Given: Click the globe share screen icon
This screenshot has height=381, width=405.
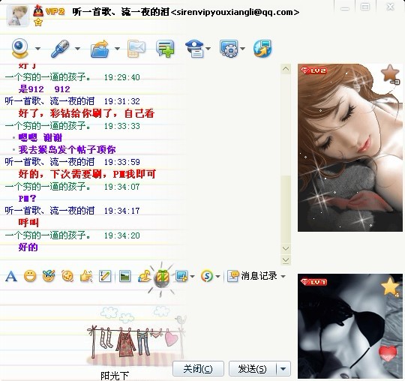Looking at the screenshot, I should (262, 48).
